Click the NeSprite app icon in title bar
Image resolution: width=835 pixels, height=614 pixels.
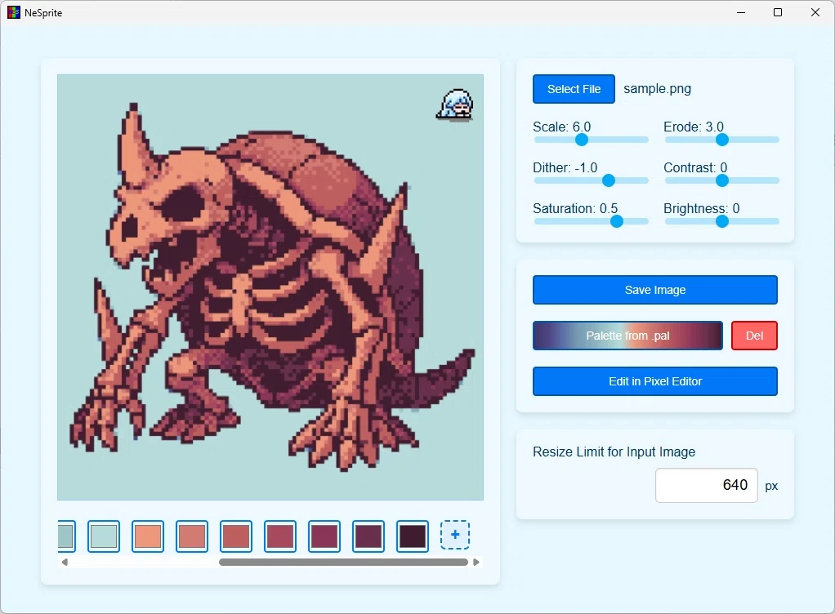(13, 12)
